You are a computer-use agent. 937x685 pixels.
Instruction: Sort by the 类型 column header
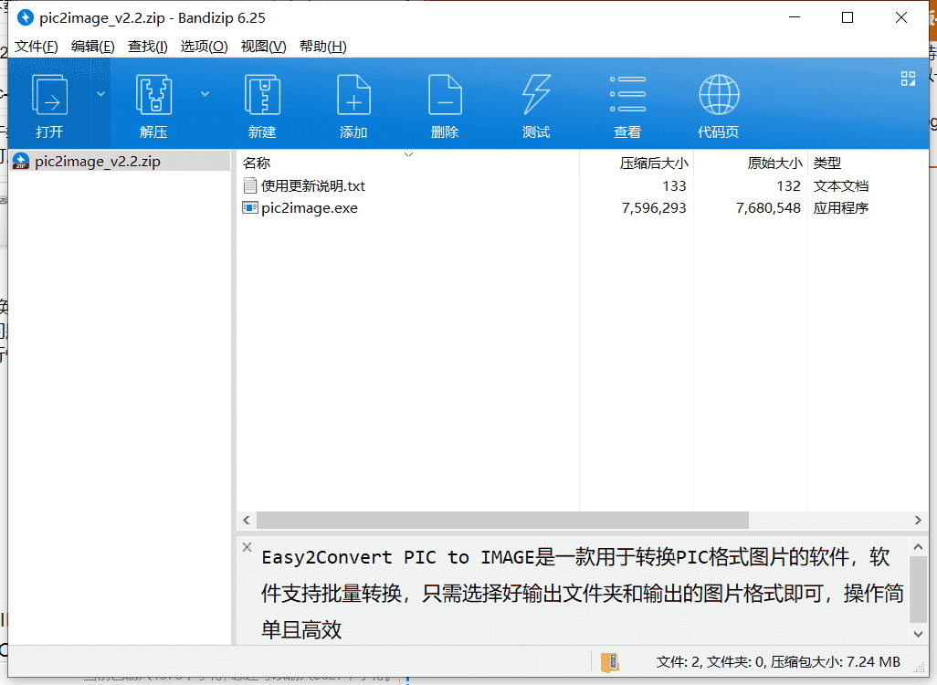[x=868, y=163]
